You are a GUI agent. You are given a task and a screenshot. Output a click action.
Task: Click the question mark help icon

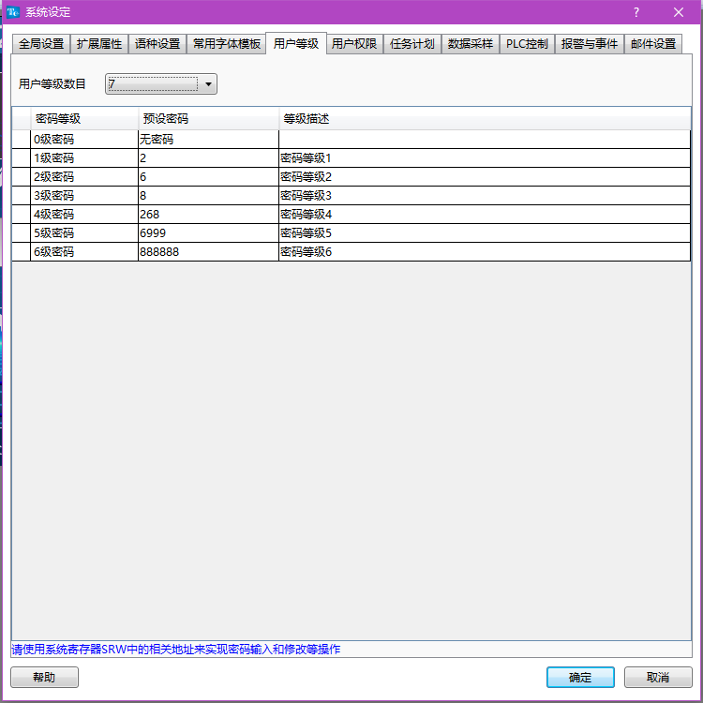click(x=636, y=12)
